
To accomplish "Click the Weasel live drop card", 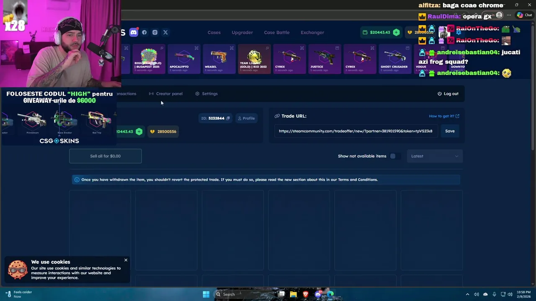I will tap(219, 59).
